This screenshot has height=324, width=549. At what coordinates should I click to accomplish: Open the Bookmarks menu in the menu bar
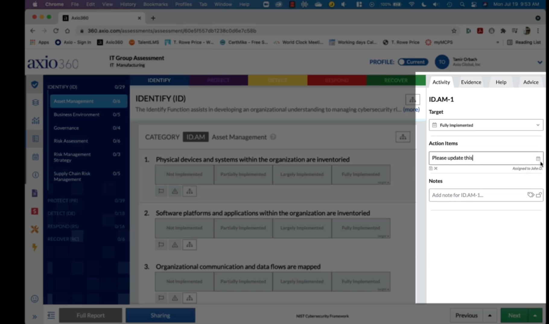click(155, 4)
